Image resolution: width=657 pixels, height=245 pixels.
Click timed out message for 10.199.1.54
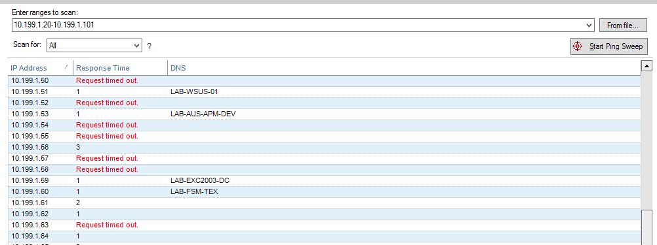pos(107,125)
